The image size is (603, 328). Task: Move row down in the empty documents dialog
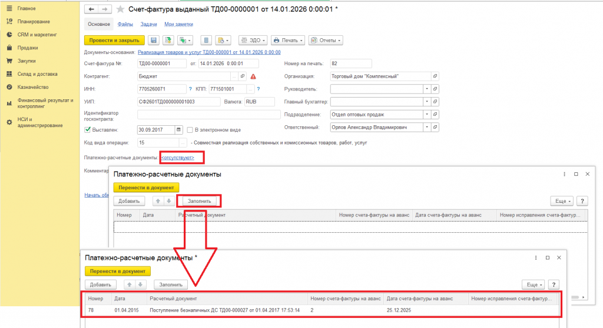pyautogui.click(x=169, y=201)
